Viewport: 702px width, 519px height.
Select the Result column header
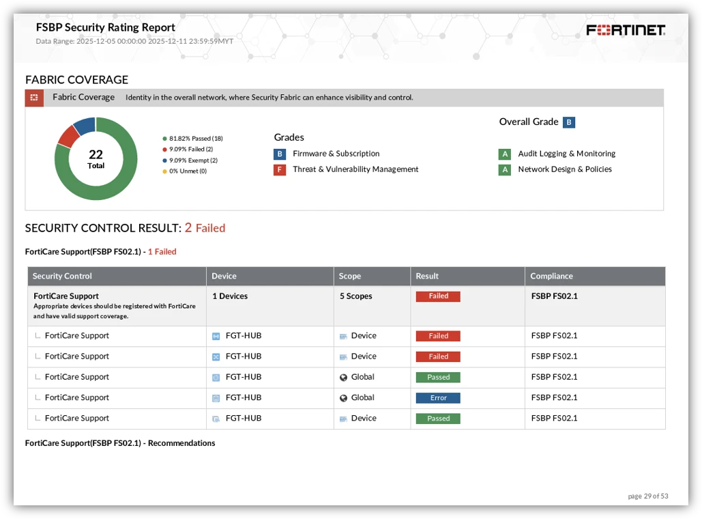467,276
